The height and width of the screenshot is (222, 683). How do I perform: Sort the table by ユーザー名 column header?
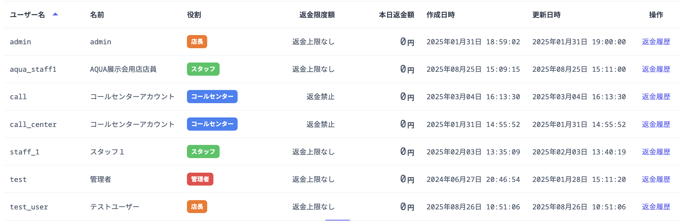tap(27, 15)
